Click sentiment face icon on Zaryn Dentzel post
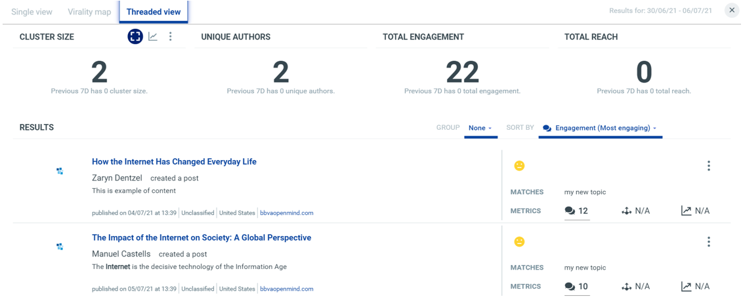 pyautogui.click(x=519, y=166)
